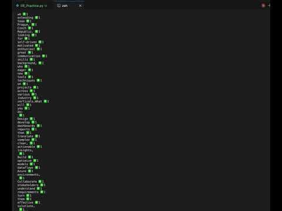Click the "actionable" output line
The image size is (282, 211).
(29, 147)
